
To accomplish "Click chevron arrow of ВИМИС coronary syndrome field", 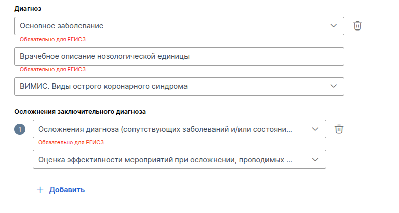I will click(x=334, y=86).
